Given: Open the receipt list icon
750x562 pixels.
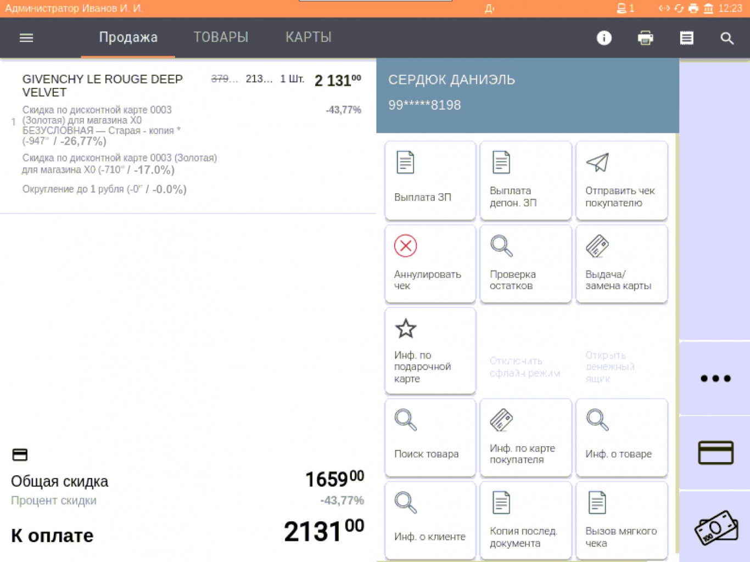Looking at the screenshot, I should point(686,38).
